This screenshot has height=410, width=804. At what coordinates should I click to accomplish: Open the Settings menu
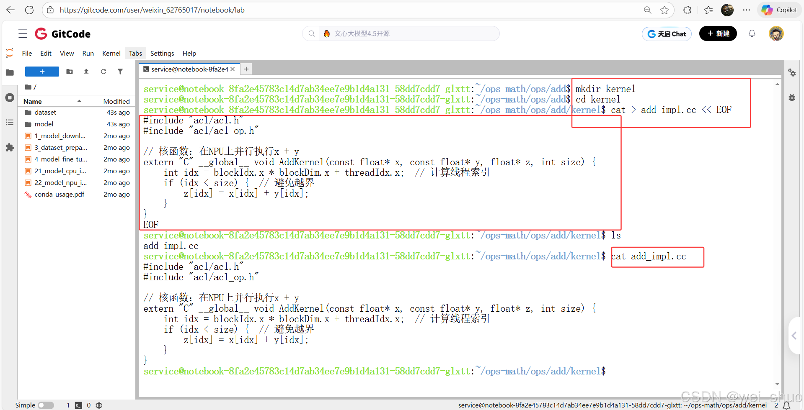162,53
